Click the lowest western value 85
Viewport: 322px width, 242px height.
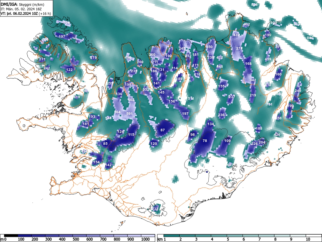(x=105, y=144)
